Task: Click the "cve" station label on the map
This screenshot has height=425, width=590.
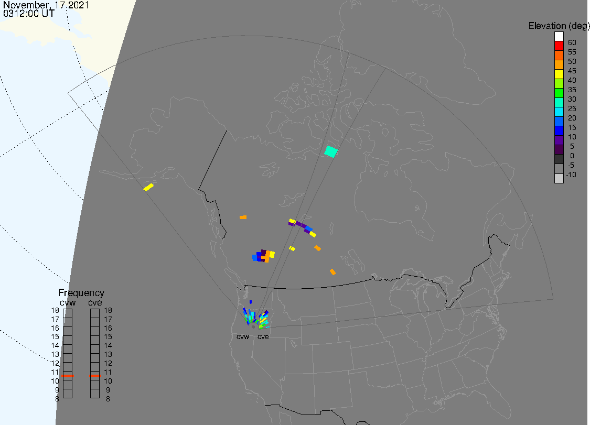Action: click(x=263, y=336)
